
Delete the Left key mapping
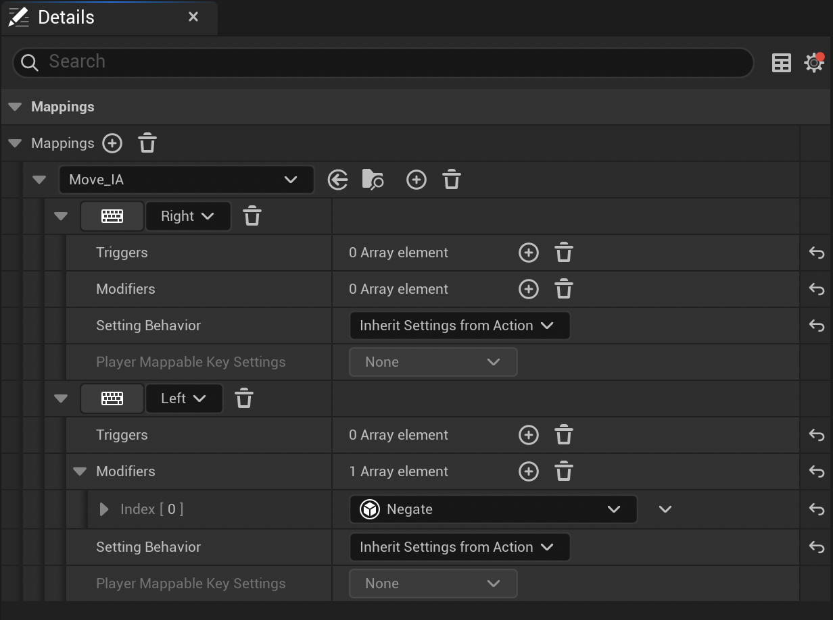coord(244,398)
